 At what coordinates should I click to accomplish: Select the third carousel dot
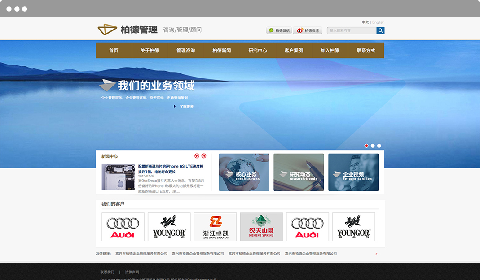click(x=379, y=146)
